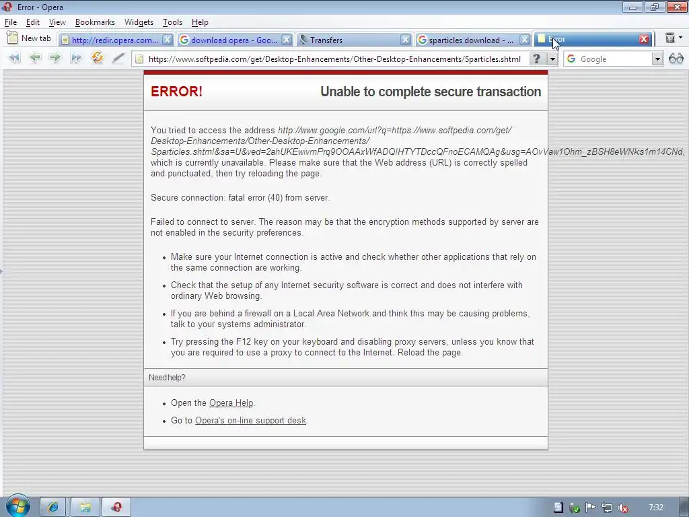Close the redir.opera.com tab
Screen dimensions: 689x517
pyautogui.click(x=168, y=40)
